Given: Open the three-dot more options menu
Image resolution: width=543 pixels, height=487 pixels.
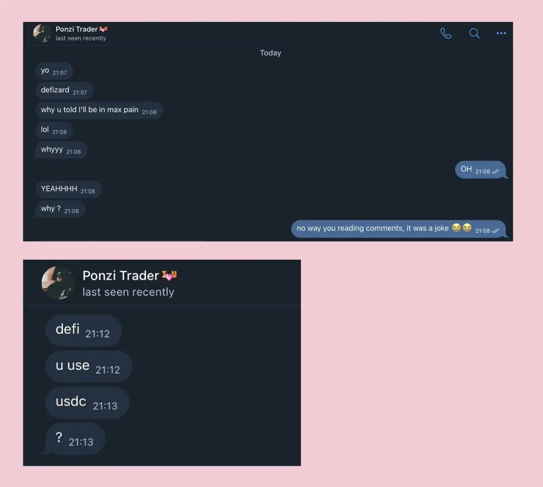Looking at the screenshot, I should pos(501,33).
